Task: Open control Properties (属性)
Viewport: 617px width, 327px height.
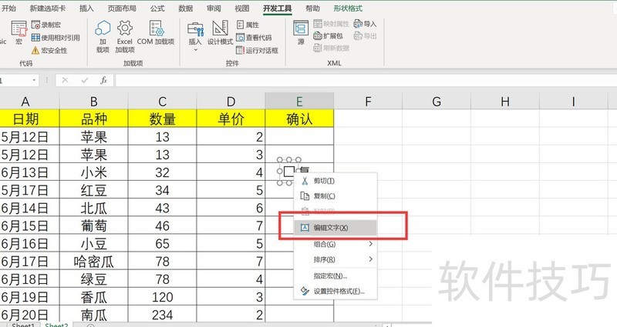Action: click(248, 25)
